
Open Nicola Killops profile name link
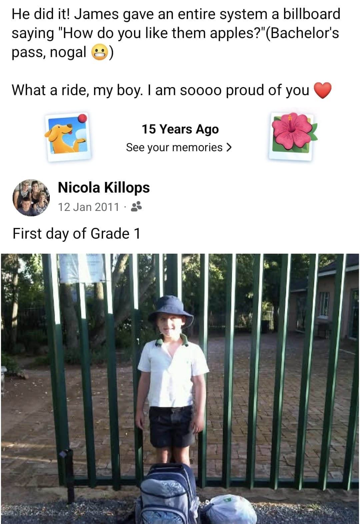click(x=104, y=188)
